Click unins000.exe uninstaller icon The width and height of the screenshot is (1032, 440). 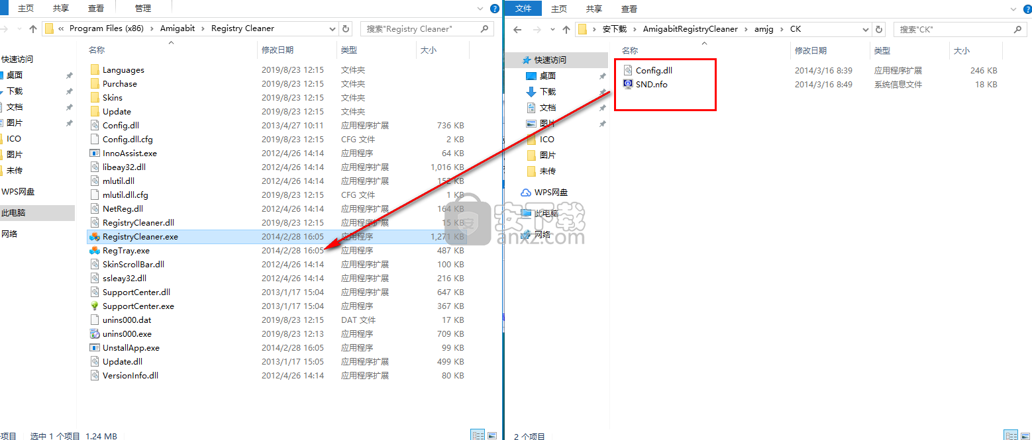coord(94,333)
